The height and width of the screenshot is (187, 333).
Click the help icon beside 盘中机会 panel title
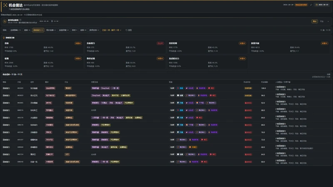coord(20,20)
